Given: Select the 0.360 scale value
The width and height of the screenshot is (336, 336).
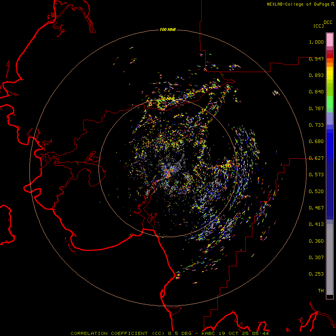Looking at the screenshot, I should (x=316, y=241).
